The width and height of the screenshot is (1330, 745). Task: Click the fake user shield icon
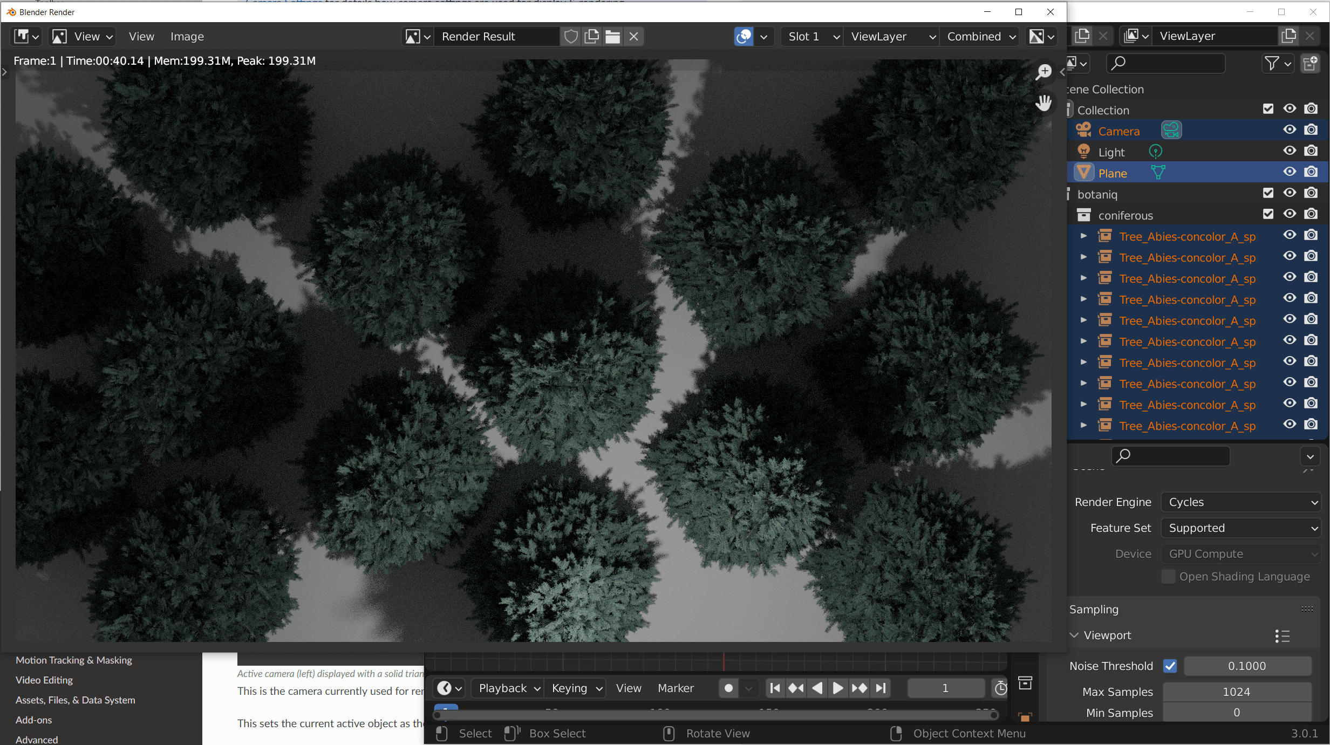[570, 37]
